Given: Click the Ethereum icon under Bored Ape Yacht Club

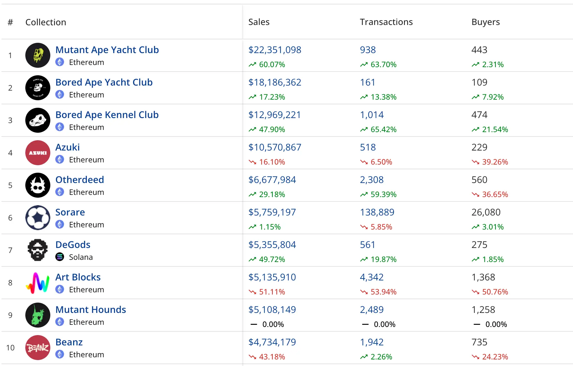Looking at the screenshot, I should click(x=60, y=95).
